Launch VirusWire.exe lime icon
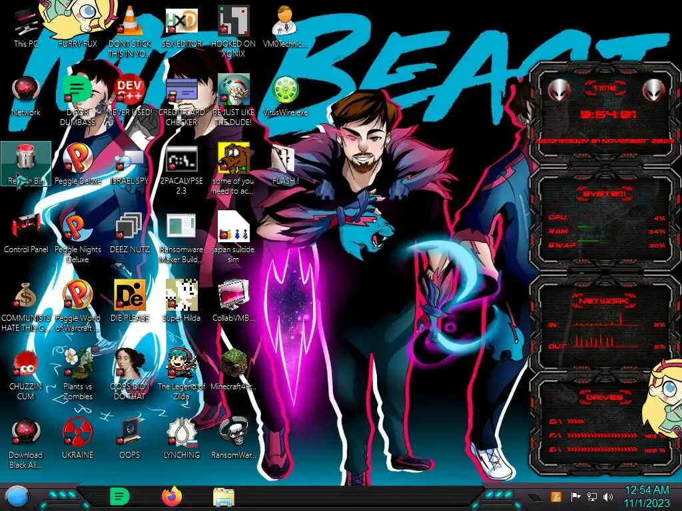This screenshot has height=511, width=682. 285,96
